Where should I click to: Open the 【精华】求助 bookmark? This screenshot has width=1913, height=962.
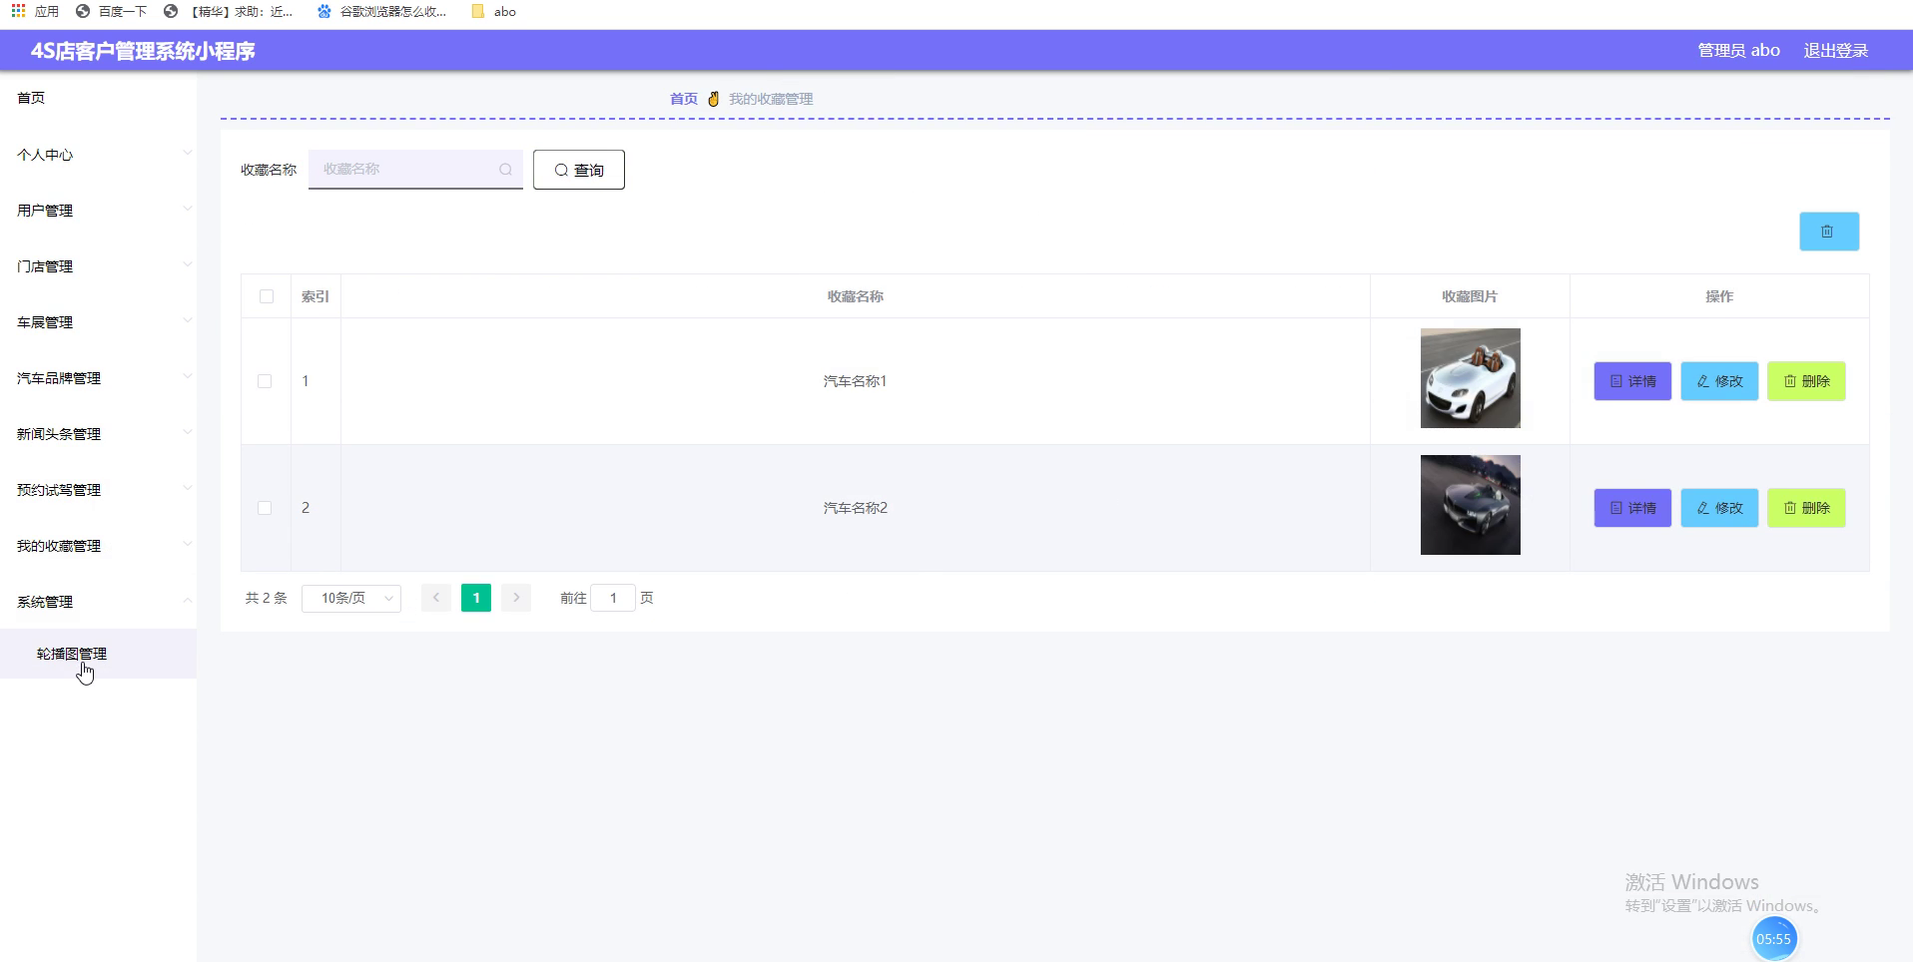click(228, 11)
